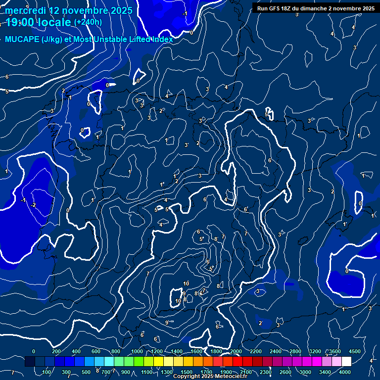Image resolution: width=380 pixels, height=380 pixels.
Task: Click the bright magenta swatch between 3200 and 3400
Action: [x=317, y=361]
